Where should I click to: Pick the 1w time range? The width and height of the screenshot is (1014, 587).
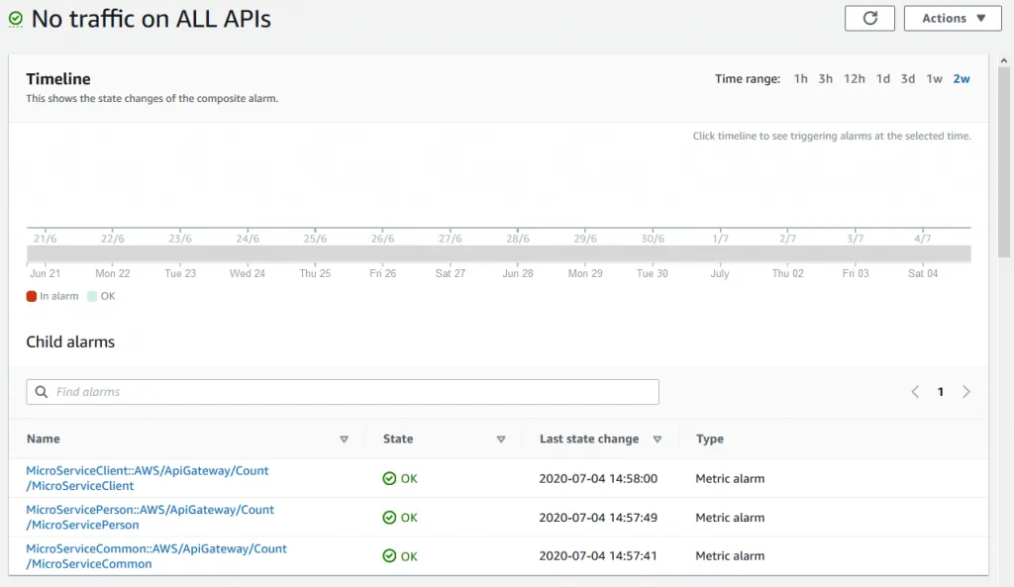click(934, 79)
